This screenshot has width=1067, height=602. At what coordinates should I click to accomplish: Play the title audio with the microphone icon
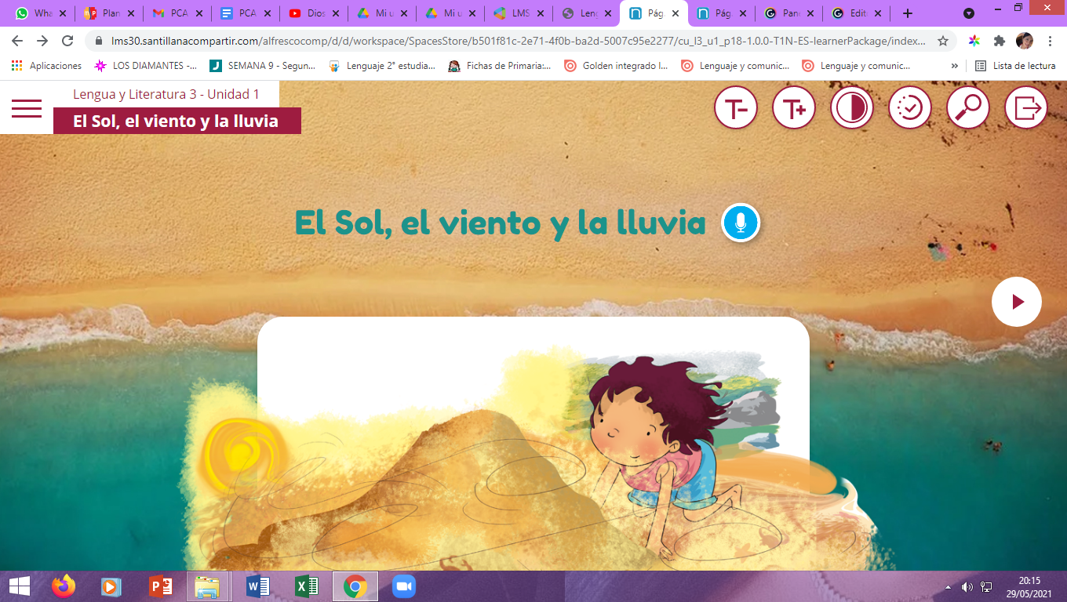(739, 223)
